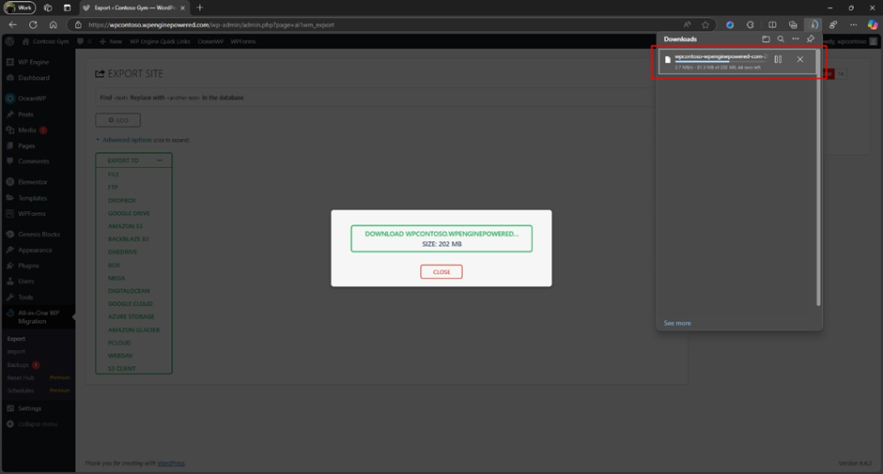This screenshot has height=474, width=883.
Task: Close the Export Contoso Gym tab
Action: point(182,8)
